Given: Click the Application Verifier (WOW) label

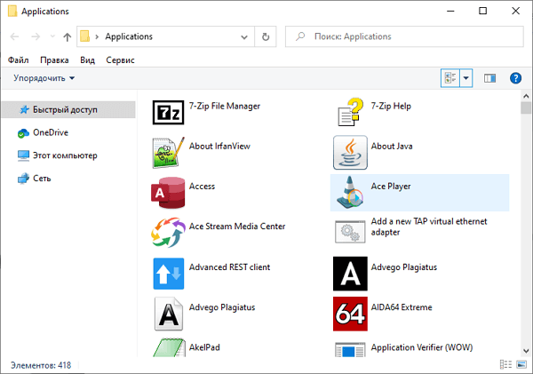Looking at the screenshot, I should [422, 347].
